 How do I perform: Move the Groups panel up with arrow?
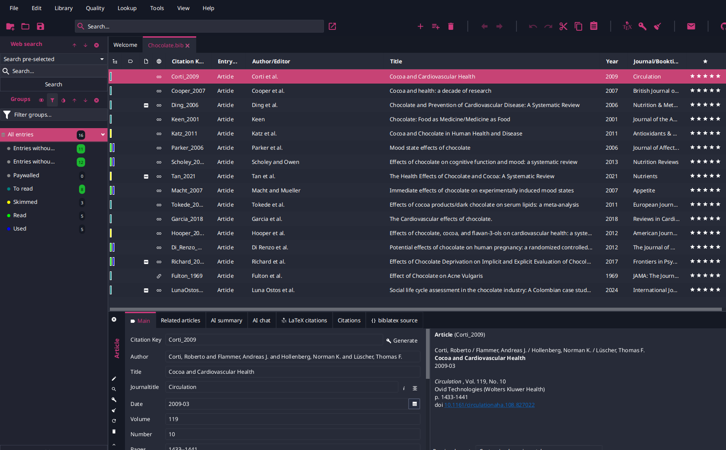pyautogui.click(x=74, y=100)
